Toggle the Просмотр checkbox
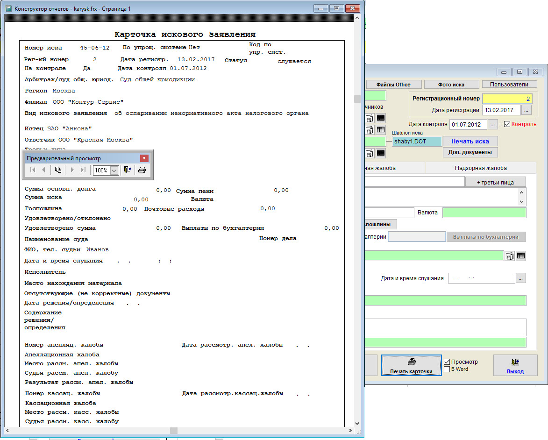The image size is (548, 440). coord(447,362)
